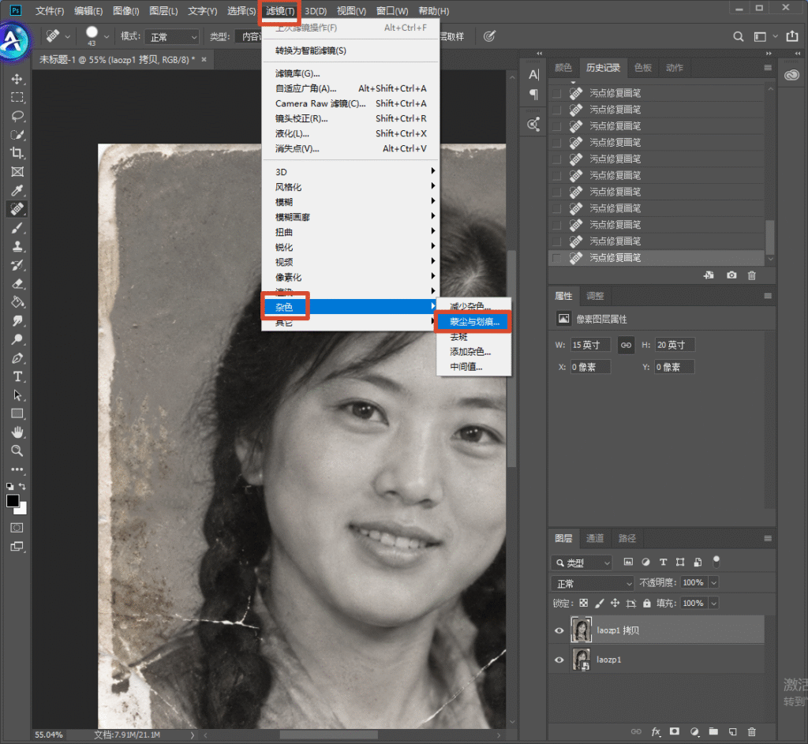Click the foreground color swatch
The width and height of the screenshot is (808, 744).
click(13, 501)
